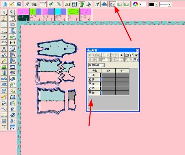Open the color wheel settings

[x=135, y=4]
